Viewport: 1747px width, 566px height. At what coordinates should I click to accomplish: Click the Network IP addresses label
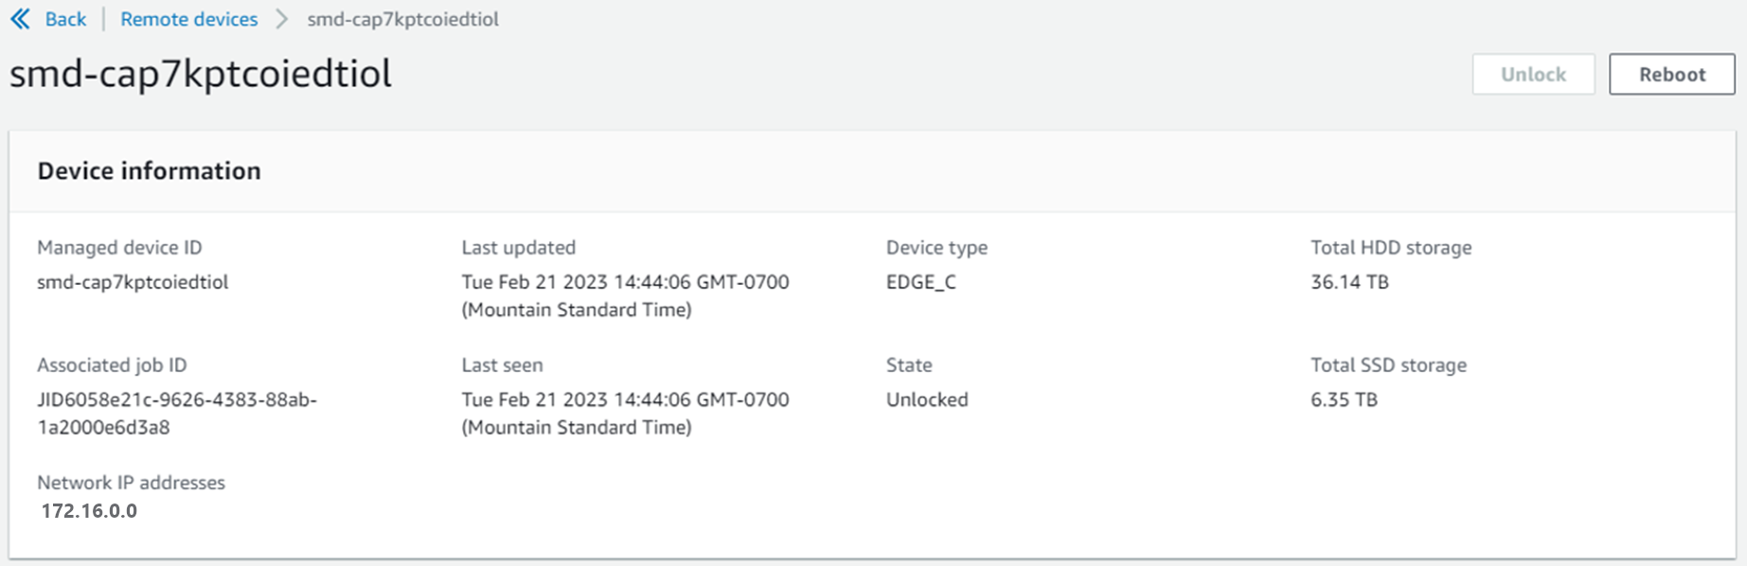[131, 483]
